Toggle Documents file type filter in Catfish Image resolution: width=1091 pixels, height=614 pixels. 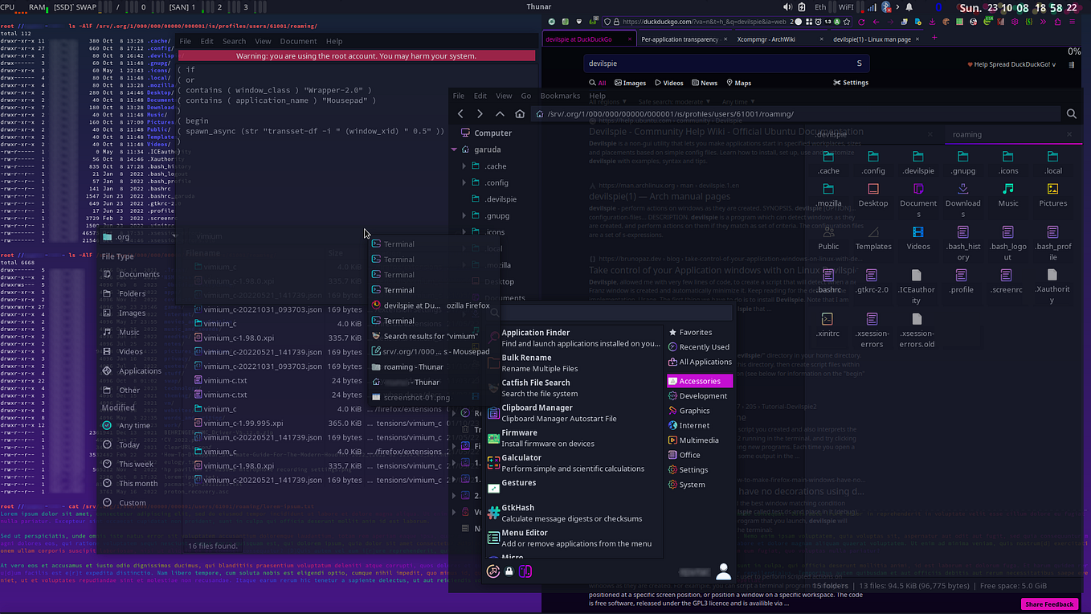[131, 274]
